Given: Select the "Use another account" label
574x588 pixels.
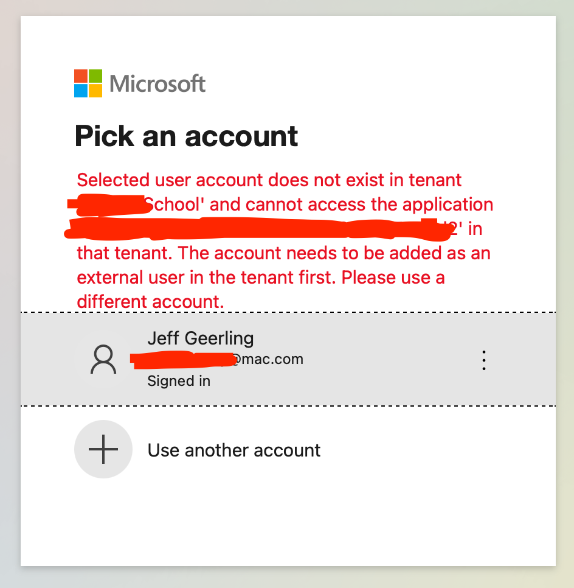Looking at the screenshot, I should 234,450.
